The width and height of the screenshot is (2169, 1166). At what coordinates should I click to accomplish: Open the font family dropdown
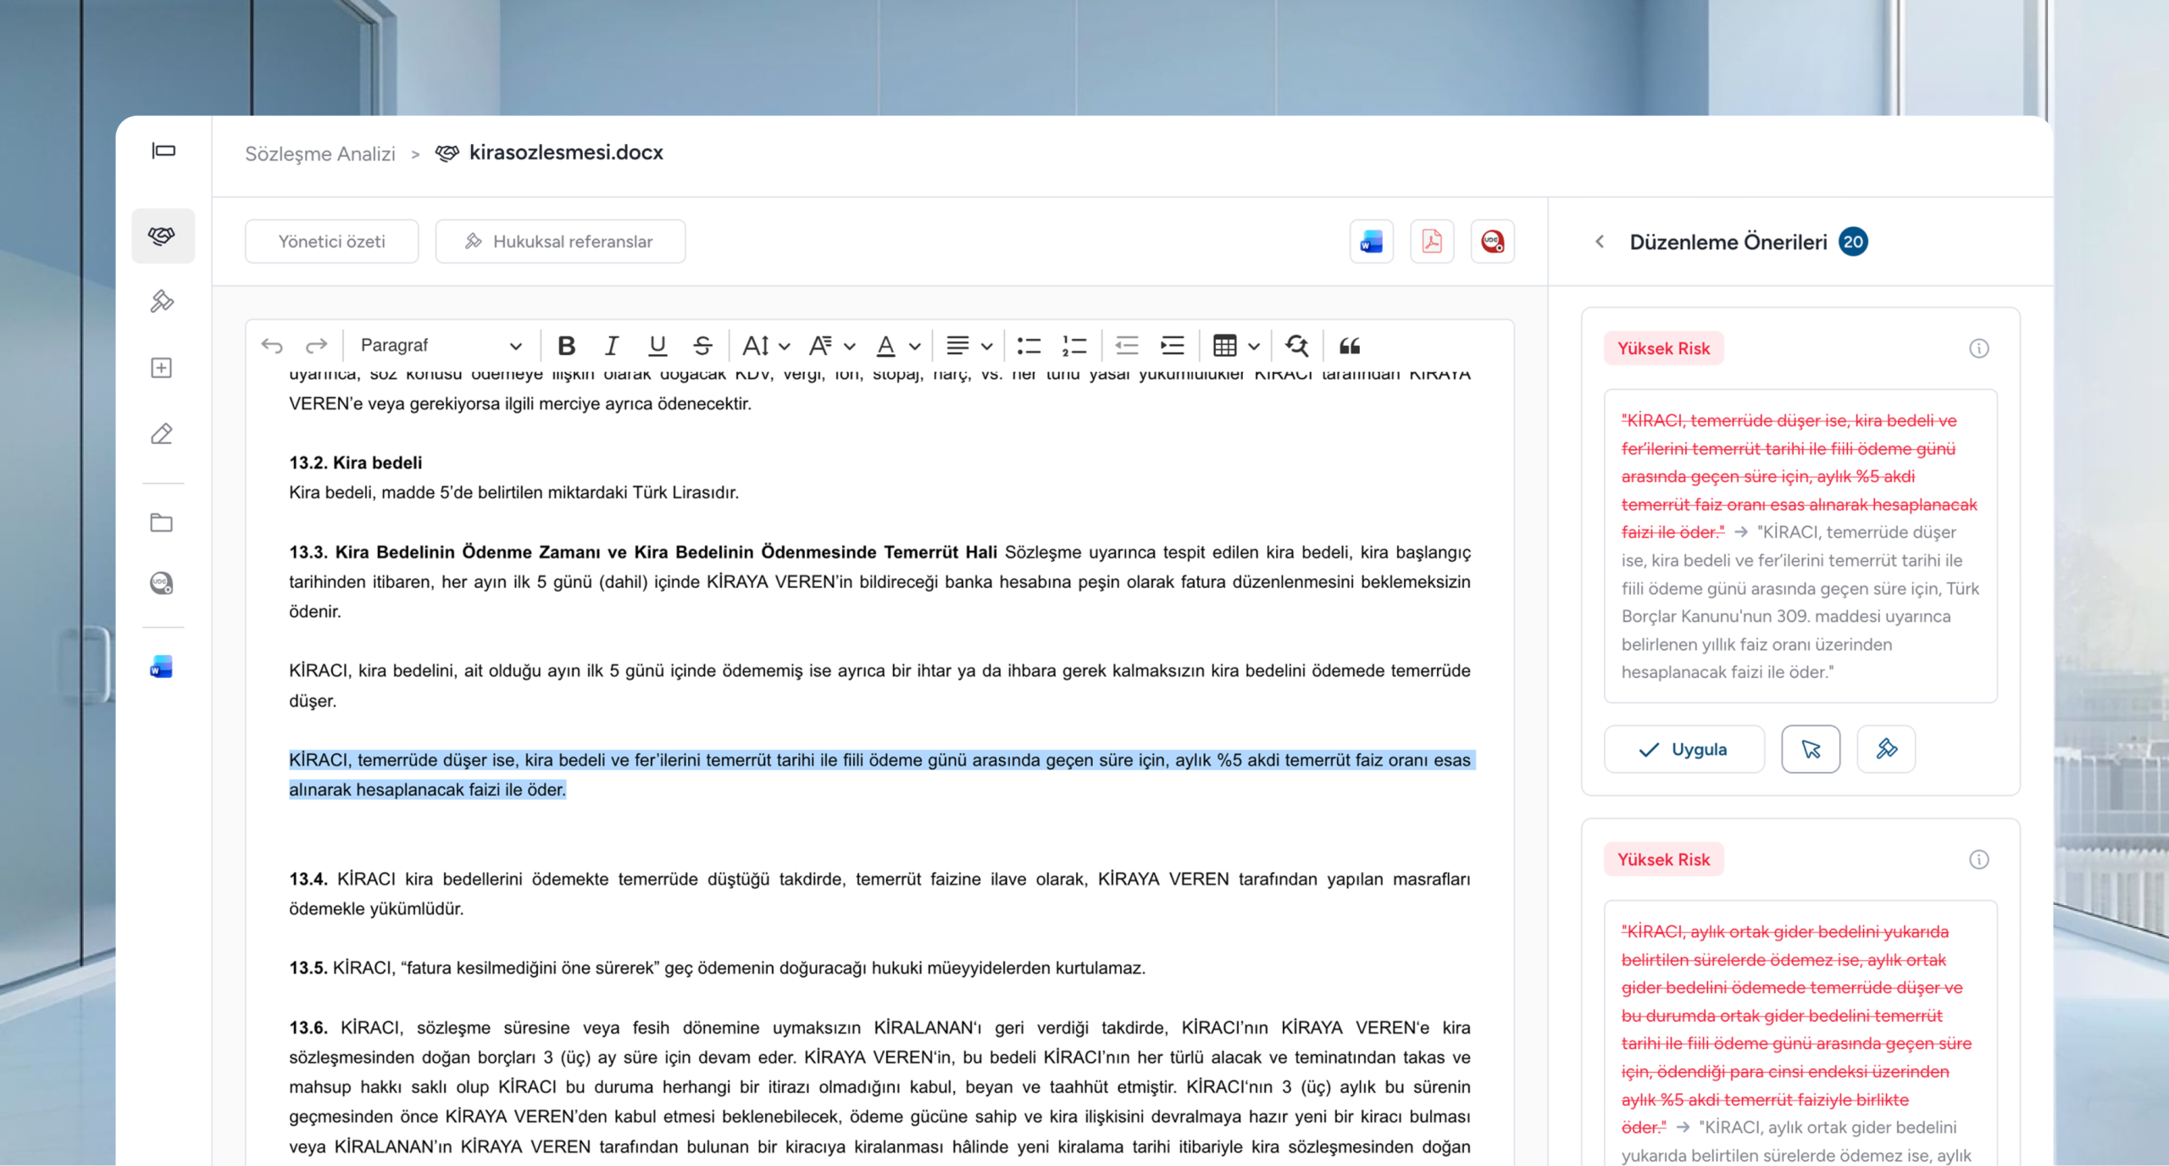pos(832,346)
